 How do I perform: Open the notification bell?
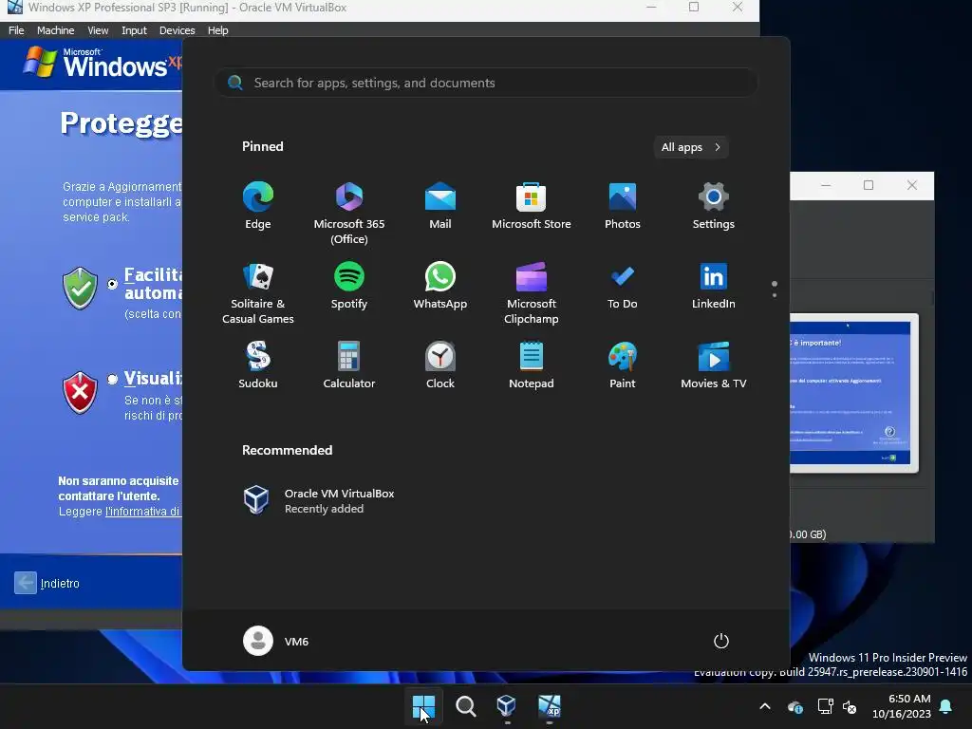(946, 706)
